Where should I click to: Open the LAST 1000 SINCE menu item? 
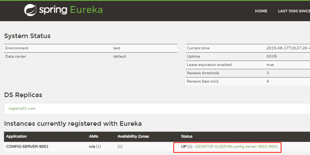[294, 11]
